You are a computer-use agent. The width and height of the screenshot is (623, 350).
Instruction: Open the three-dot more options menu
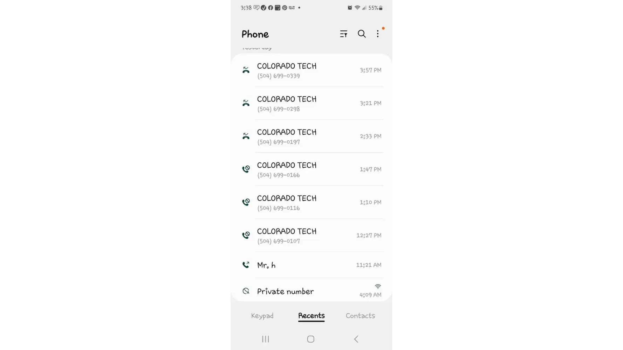coord(378,34)
